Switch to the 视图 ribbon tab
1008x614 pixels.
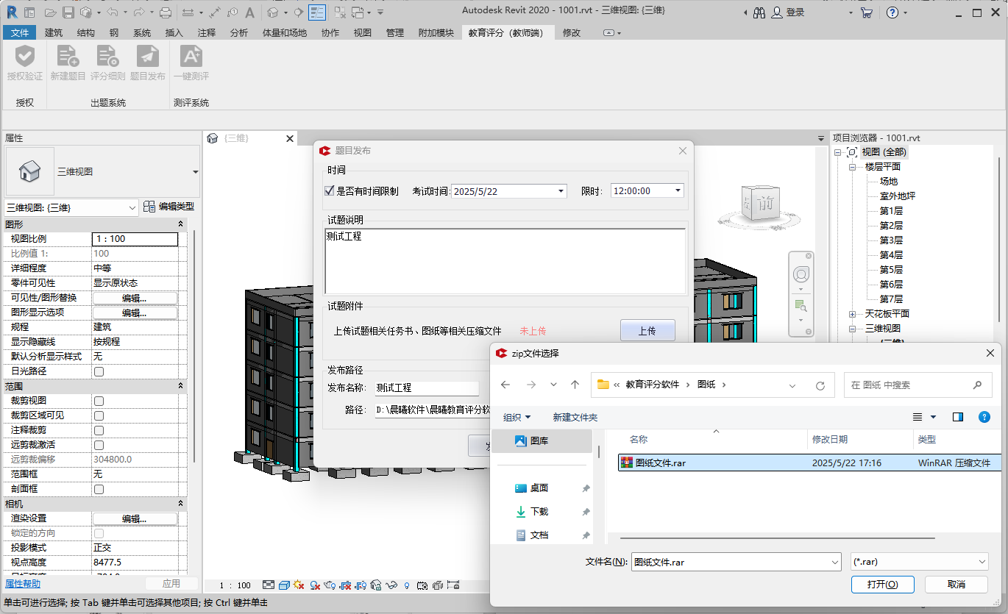click(363, 32)
